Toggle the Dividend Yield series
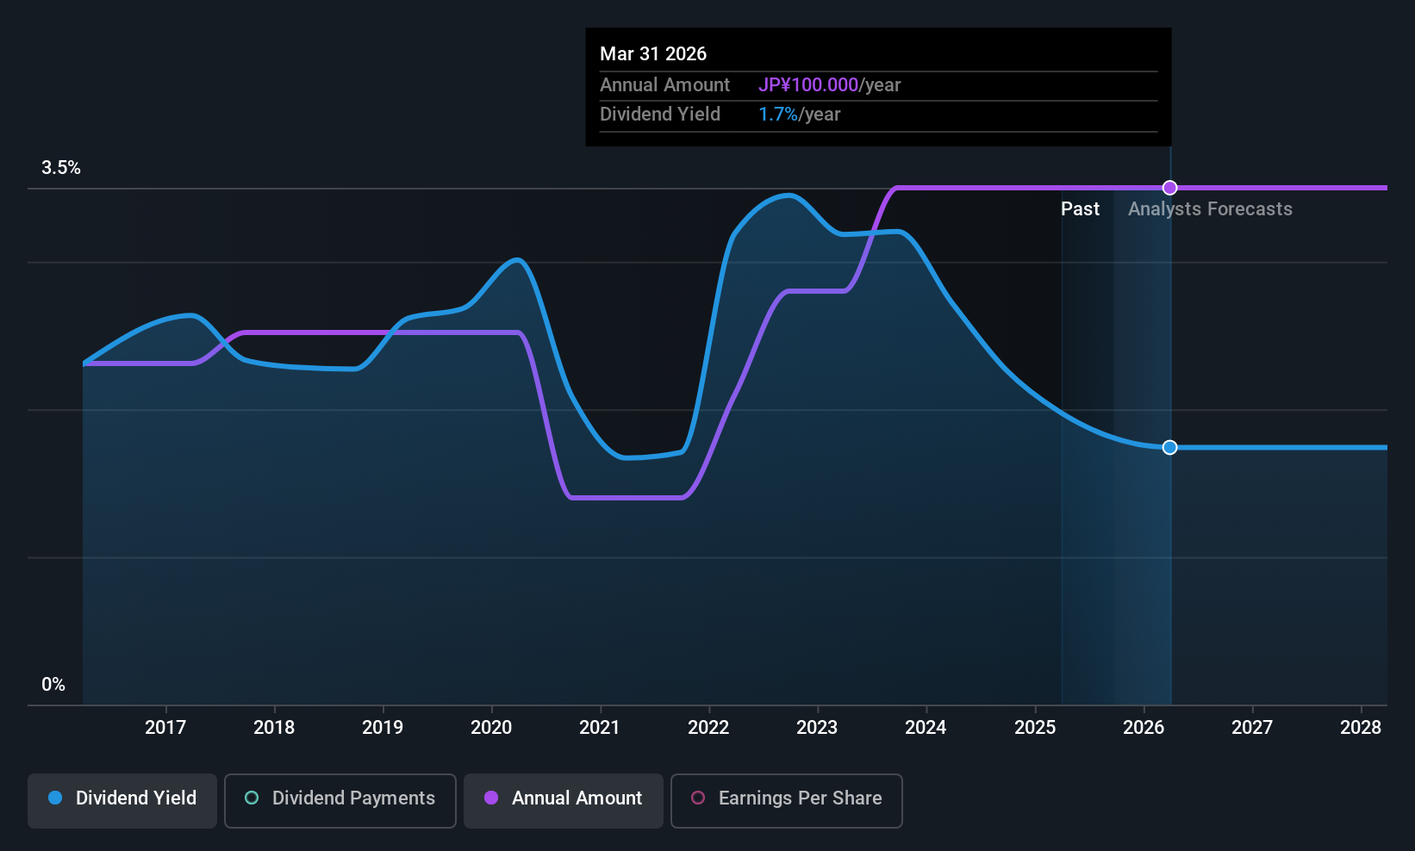The width and height of the screenshot is (1415, 851). (122, 800)
